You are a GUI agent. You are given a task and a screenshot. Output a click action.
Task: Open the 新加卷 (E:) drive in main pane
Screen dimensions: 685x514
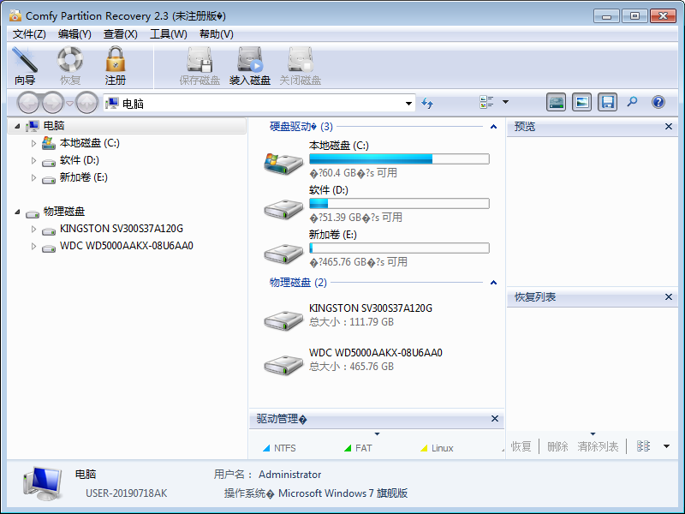click(376, 248)
